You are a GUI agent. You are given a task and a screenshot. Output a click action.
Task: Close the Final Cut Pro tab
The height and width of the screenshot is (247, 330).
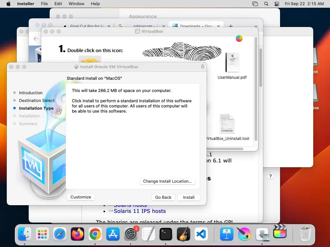pyautogui.click(x=109, y=26)
